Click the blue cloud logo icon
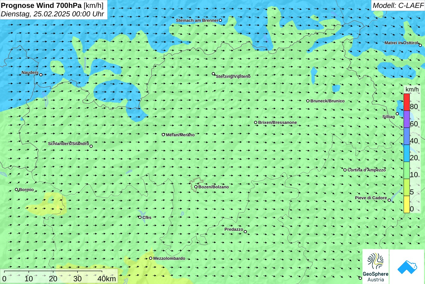425x284 pixels. (407, 267)
